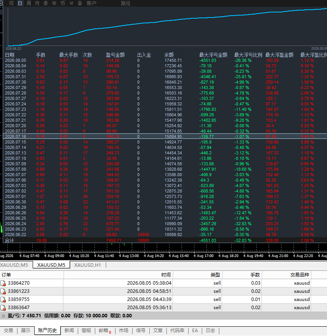
Task: Select the 日 daily statistics tab
Action: [x=20, y=3]
